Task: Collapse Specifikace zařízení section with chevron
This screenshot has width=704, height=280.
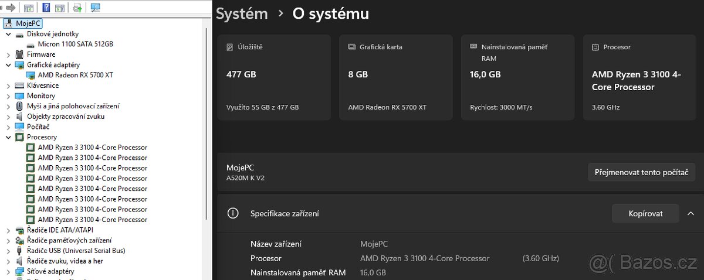Action: tap(691, 213)
